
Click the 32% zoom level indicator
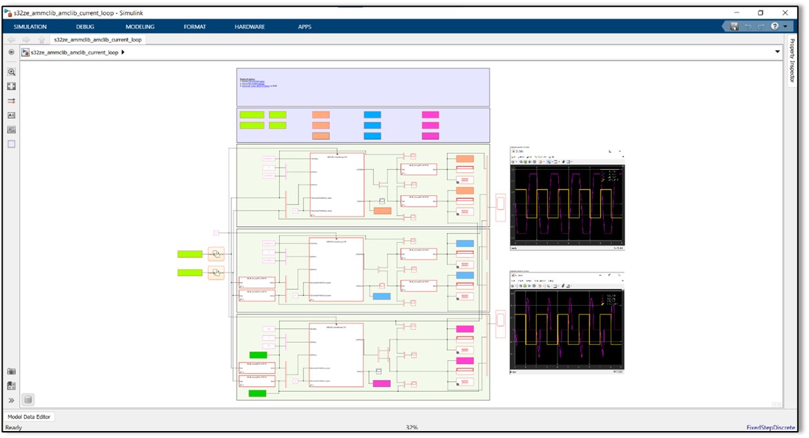tap(411, 426)
